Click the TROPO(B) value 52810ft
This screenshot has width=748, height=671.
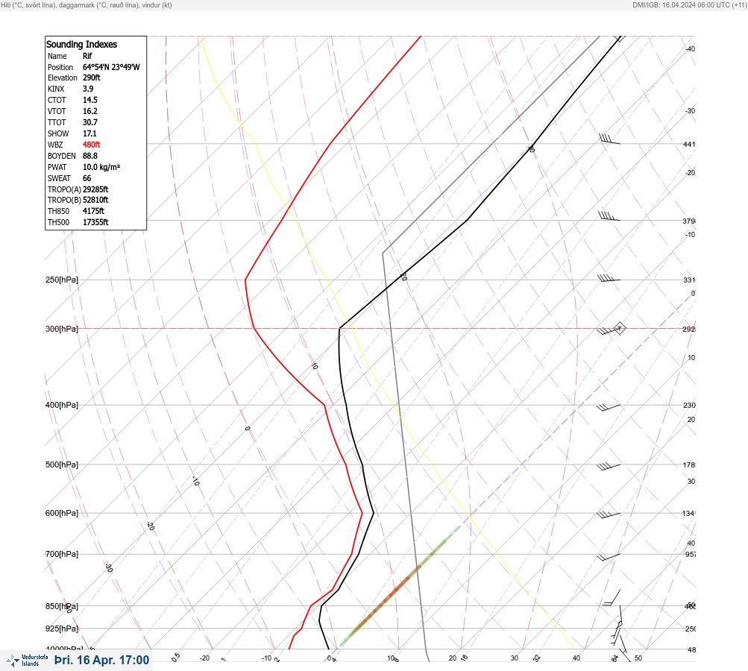[95, 200]
